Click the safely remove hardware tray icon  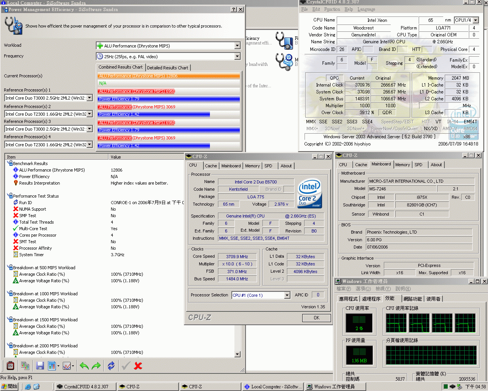click(460, 387)
